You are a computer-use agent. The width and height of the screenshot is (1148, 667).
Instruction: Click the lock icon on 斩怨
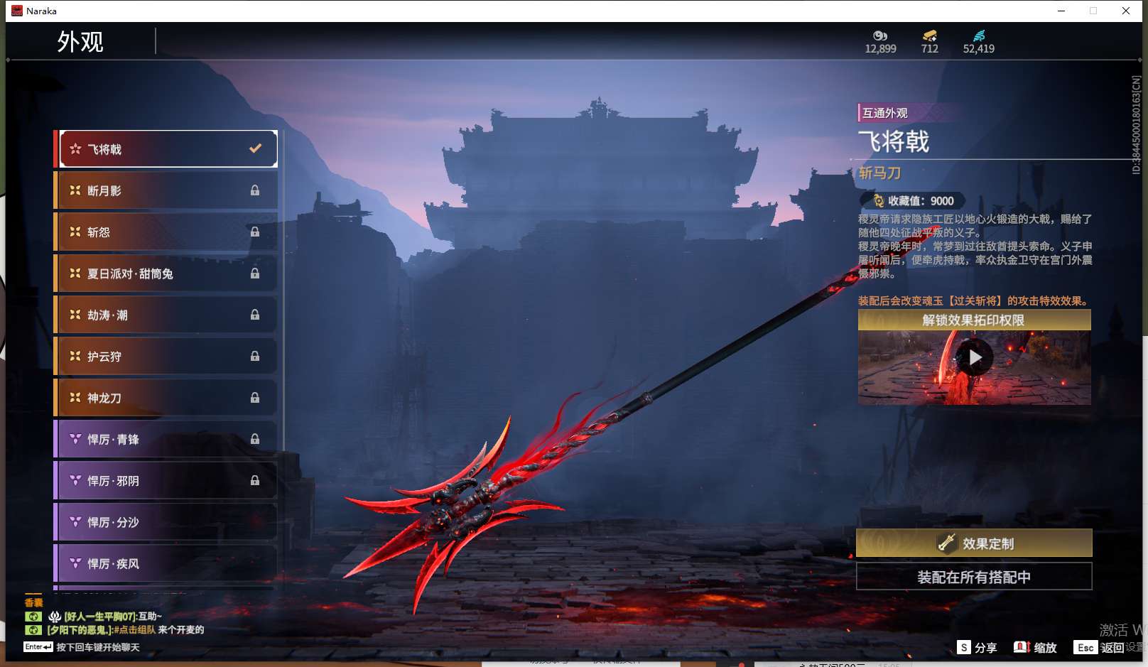255,232
